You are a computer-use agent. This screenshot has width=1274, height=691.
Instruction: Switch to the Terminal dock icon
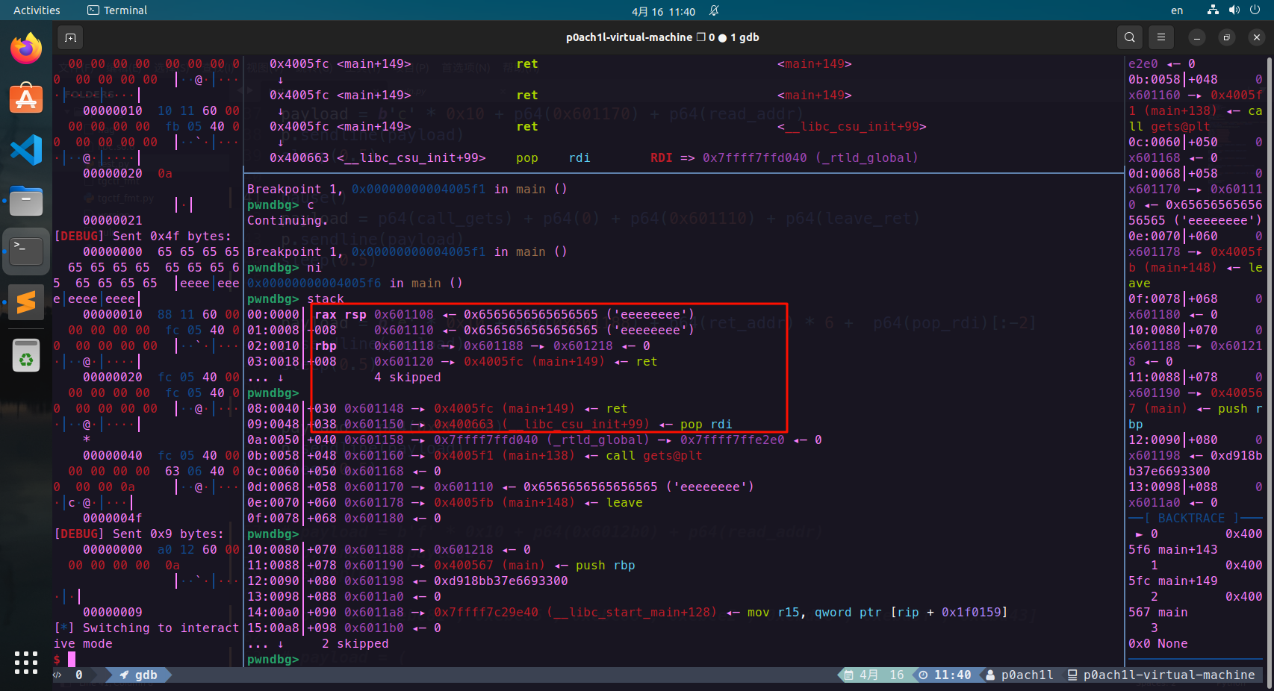click(26, 251)
